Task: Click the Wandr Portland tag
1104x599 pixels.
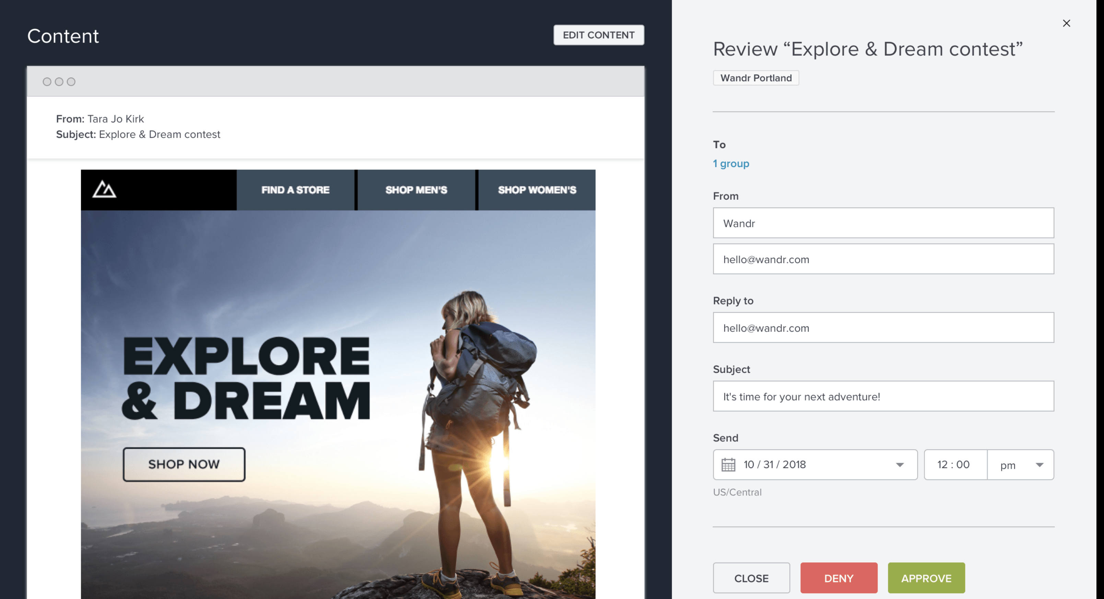Action: (x=756, y=78)
